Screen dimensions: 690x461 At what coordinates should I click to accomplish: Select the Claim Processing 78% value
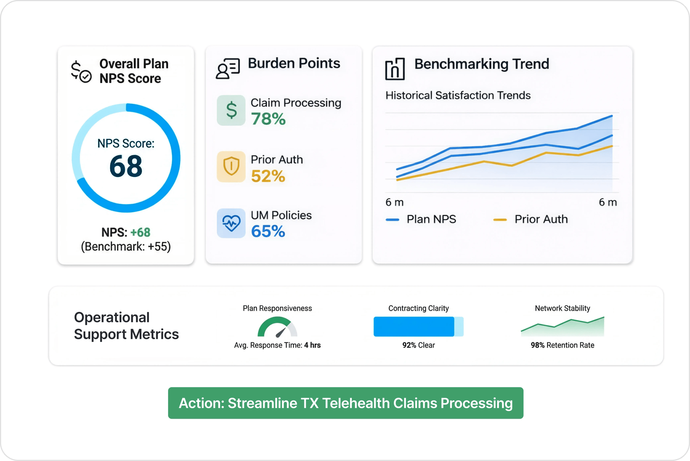pyautogui.click(x=268, y=119)
